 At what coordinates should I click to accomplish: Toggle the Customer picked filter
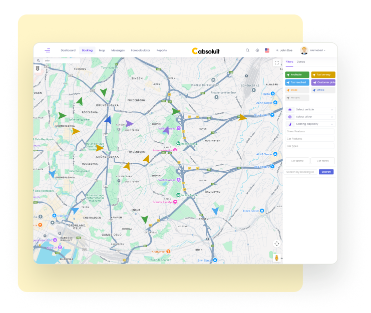(x=323, y=82)
